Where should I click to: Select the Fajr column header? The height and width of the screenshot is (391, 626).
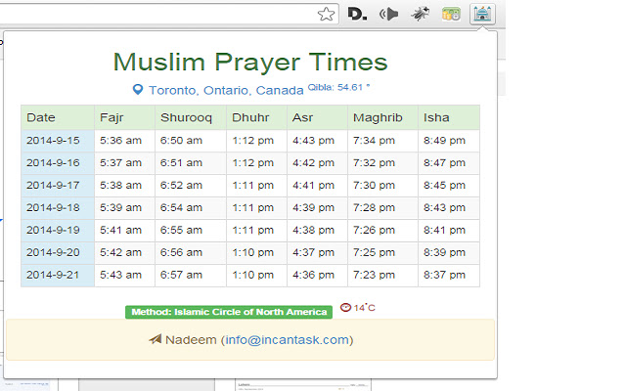[x=124, y=117]
